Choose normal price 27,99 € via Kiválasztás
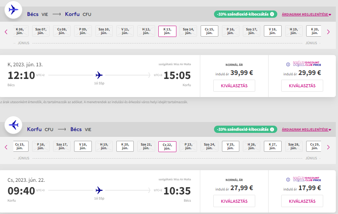338x214 pixels. pos(234,201)
